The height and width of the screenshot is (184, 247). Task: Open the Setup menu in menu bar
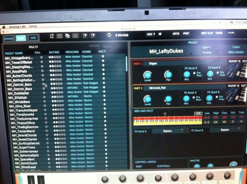point(33,26)
